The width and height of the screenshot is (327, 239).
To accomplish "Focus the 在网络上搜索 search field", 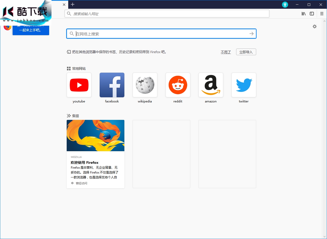I will point(161,34).
